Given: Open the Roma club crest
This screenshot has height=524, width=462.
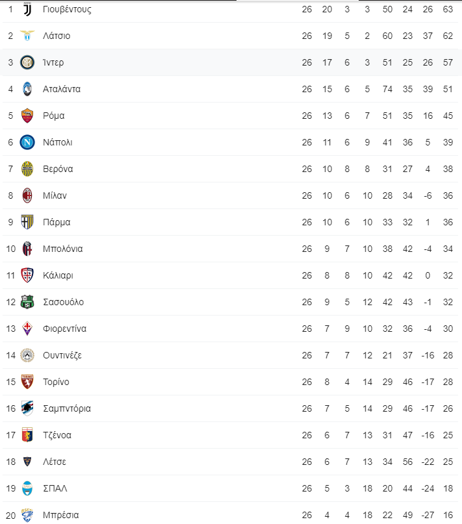Looking at the screenshot, I should point(27,116).
